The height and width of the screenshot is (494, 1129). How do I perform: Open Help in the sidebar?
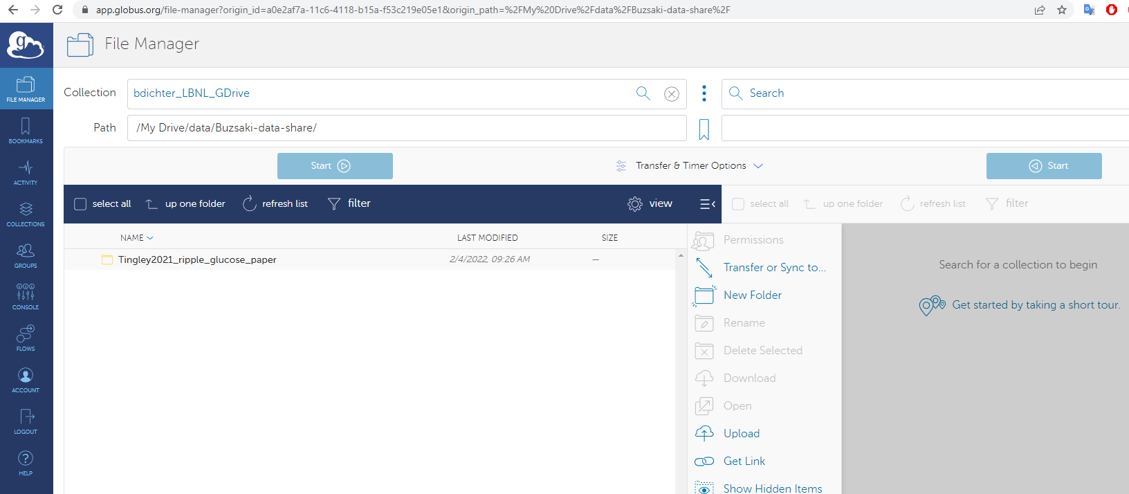point(26,462)
